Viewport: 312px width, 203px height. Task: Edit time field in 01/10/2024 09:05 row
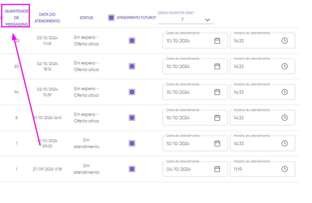point(263,143)
